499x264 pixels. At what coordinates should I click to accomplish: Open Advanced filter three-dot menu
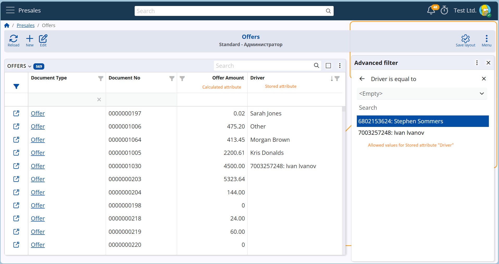(x=477, y=63)
